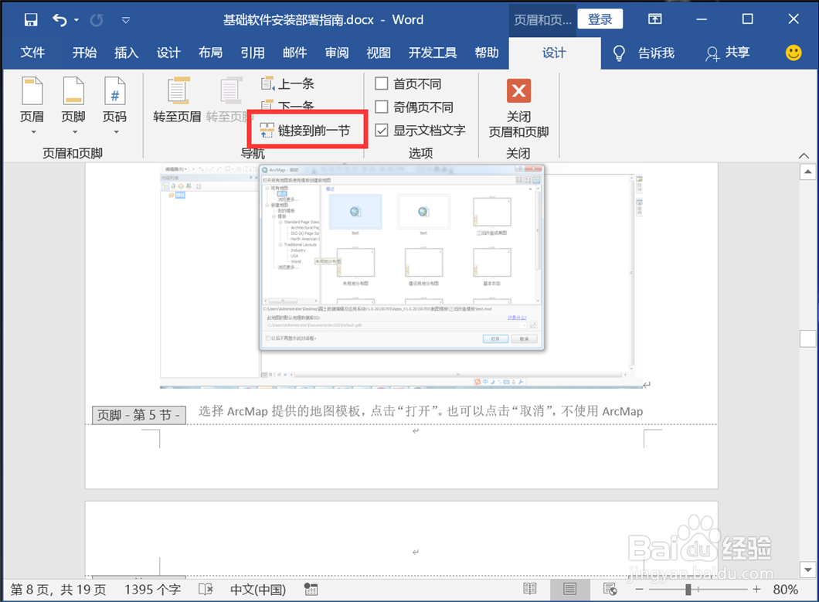Open the 布局 ribbon tab
The image size is (819, 602).
210,53
